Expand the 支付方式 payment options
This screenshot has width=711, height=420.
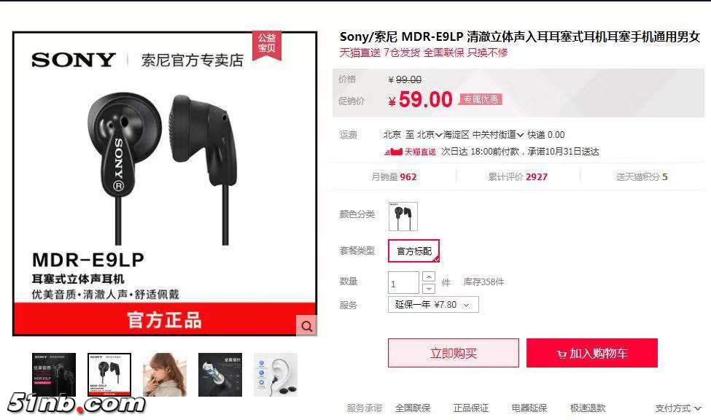(678, 408)
